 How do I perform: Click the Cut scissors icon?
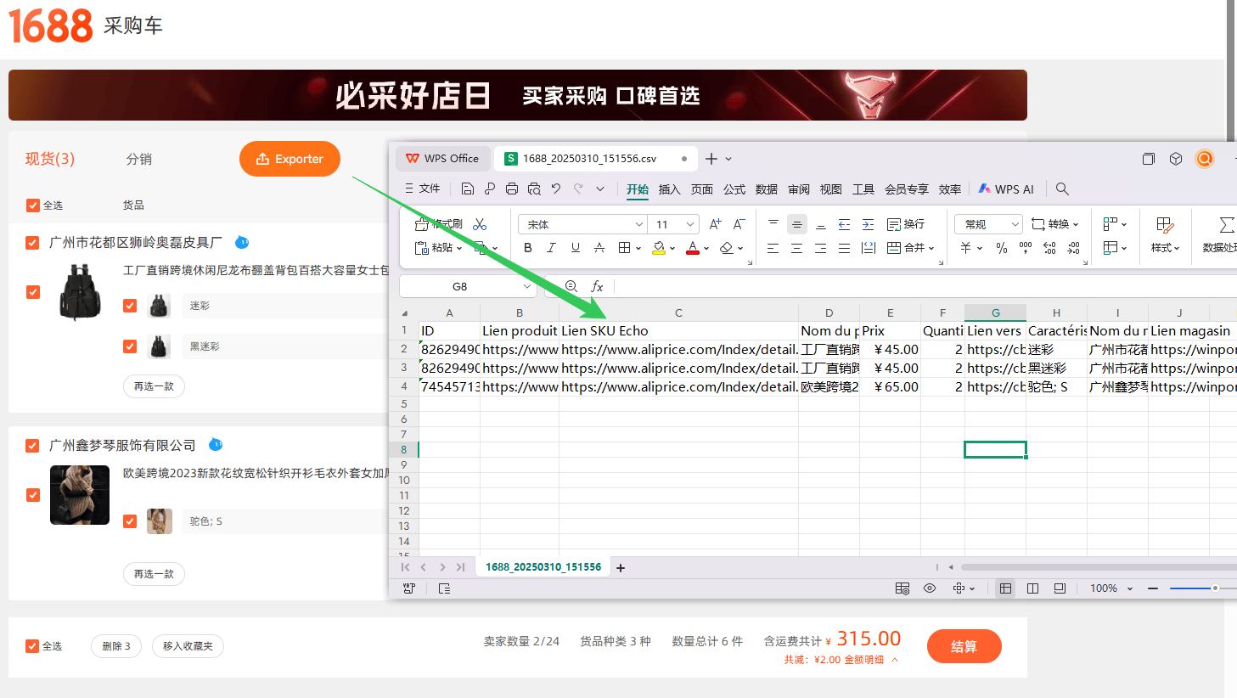click(480, 224)
